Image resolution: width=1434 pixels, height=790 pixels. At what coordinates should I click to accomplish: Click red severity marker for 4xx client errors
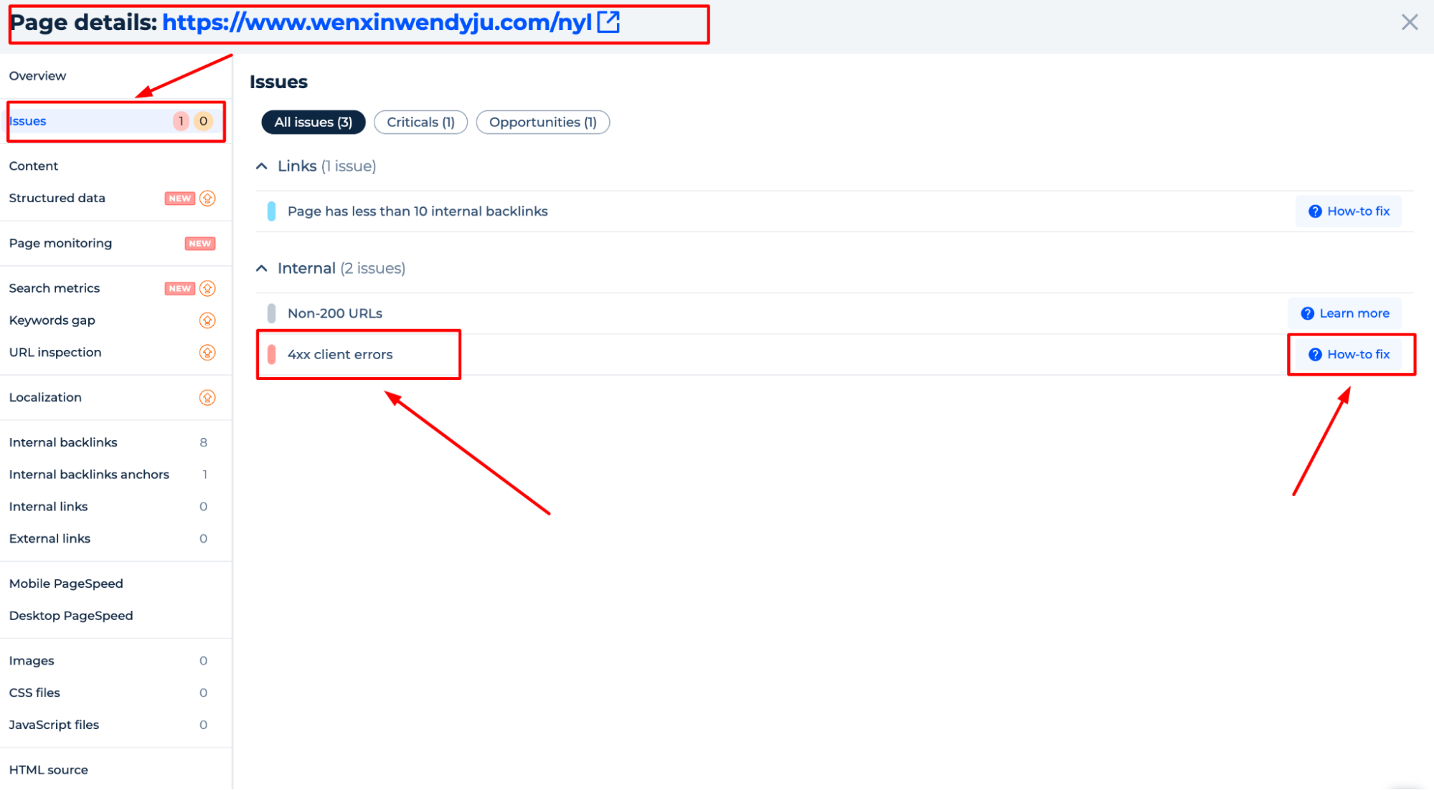tap(271, 354)
